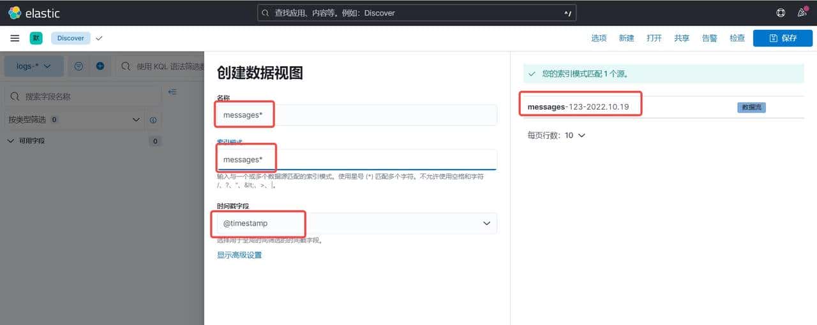Open the Options menu item
817x325 pixels.
click(x=599, y=38)
